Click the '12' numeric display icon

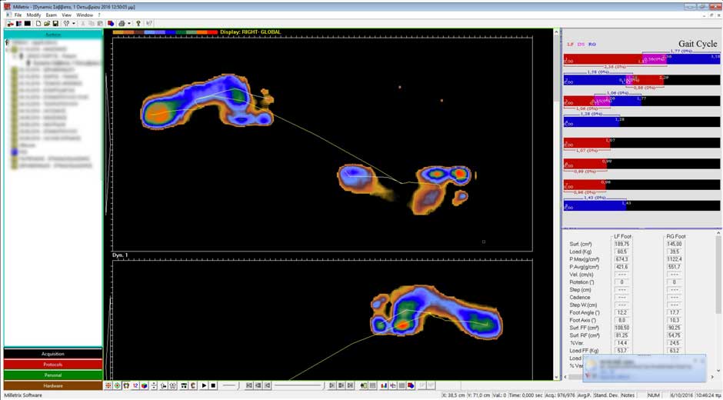point(135,385)
